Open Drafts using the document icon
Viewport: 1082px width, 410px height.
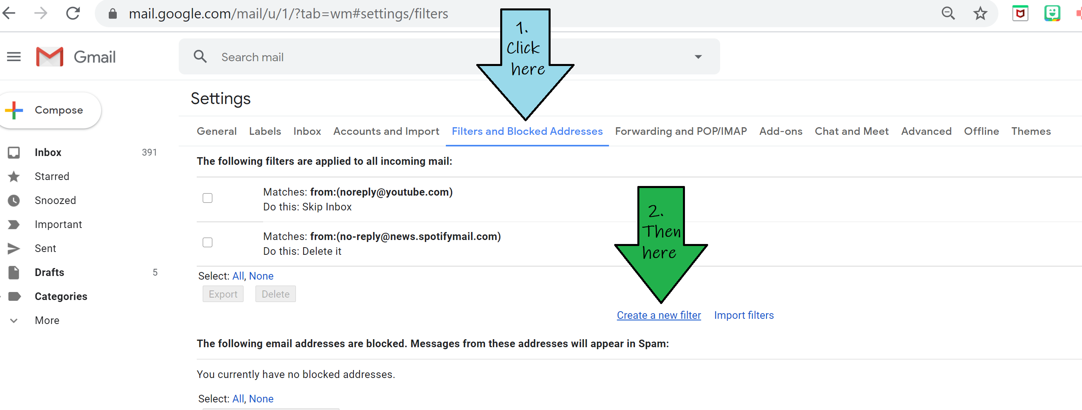(14, 272)
